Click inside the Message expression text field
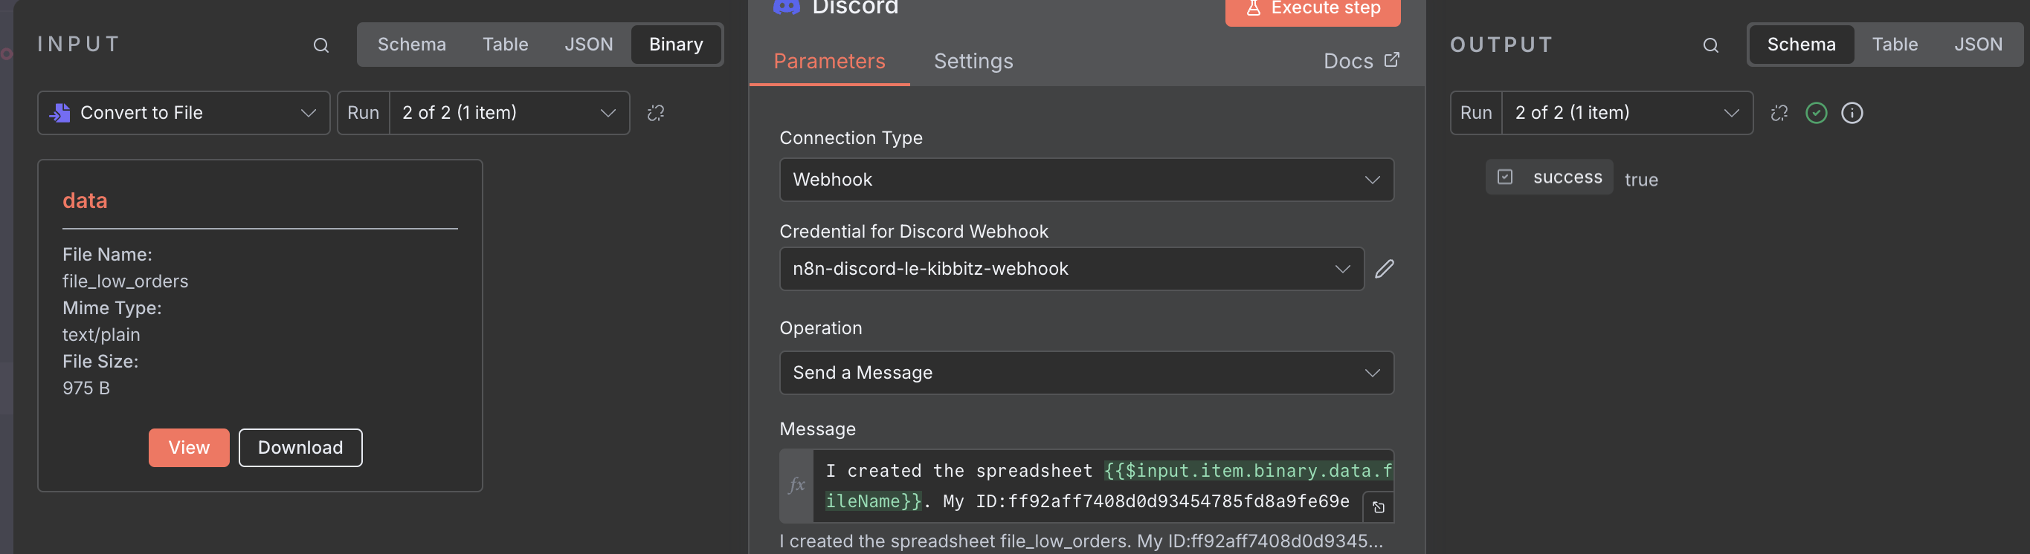The image size is (2030, 554). point(1087,486)
